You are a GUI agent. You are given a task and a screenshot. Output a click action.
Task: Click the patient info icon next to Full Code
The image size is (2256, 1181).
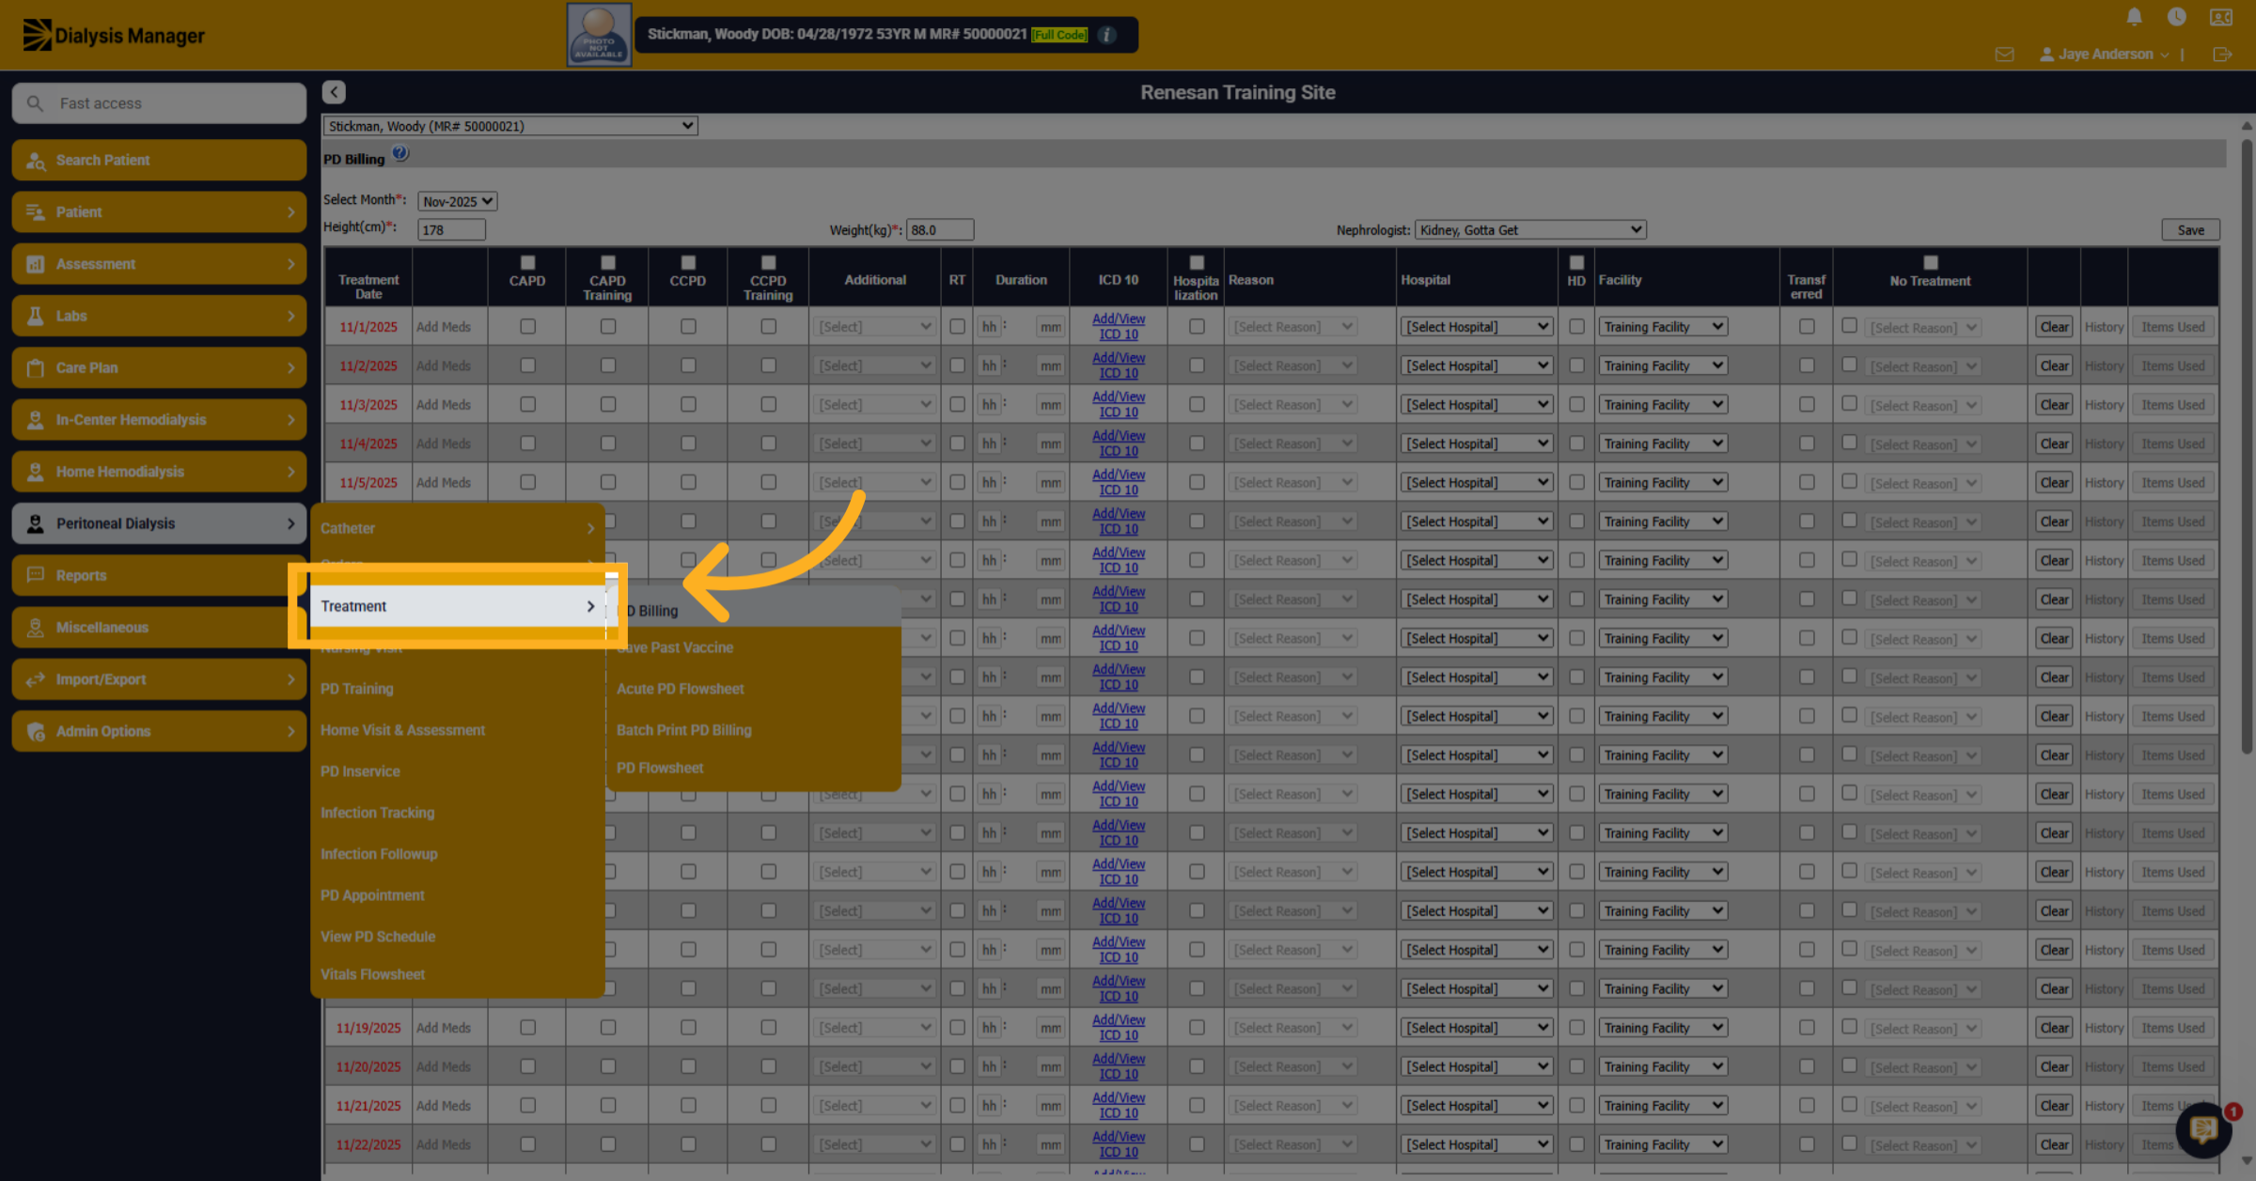coord(1107,35)
